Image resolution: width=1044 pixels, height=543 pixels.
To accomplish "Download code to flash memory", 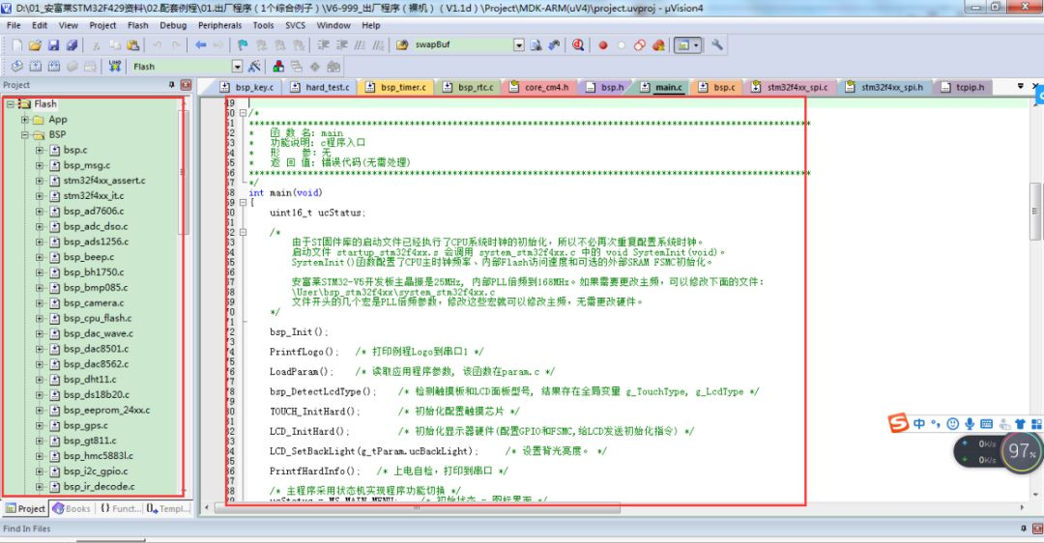I will (x=114, y=67).
